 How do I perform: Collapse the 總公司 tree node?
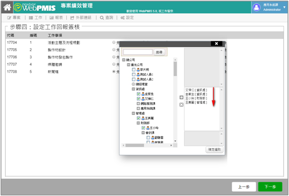coord(124,60)
